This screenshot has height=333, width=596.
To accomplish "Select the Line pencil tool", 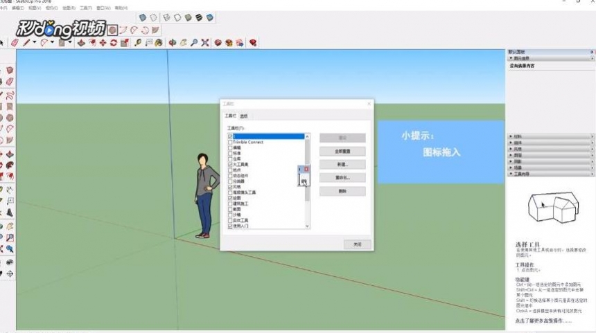I will coord(26,43).
